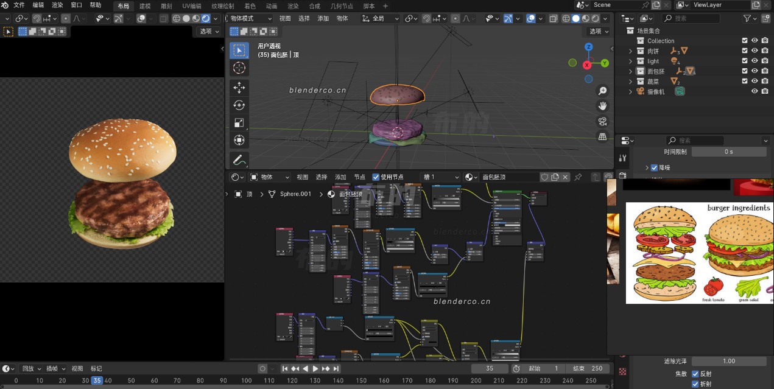774x389 pixels.
Task: Click the new collection icon in outliner
Action: [x=767, y=19]
